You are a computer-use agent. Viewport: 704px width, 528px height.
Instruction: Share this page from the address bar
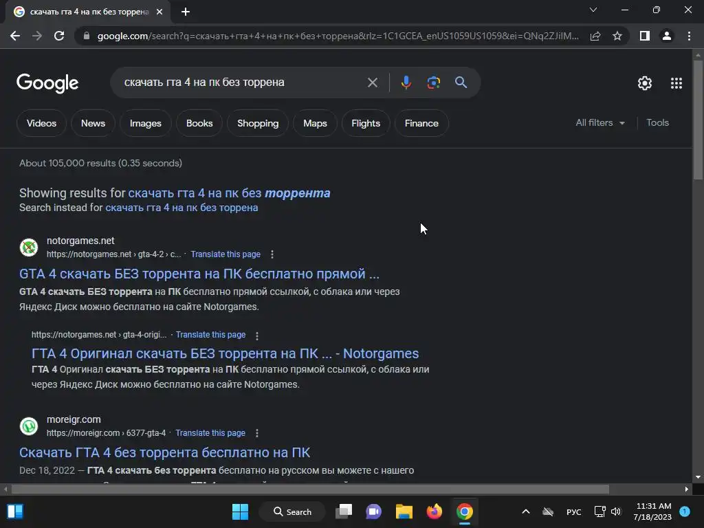point(595,36)
